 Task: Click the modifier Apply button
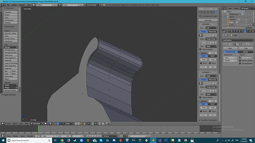[x=230, y=48]
